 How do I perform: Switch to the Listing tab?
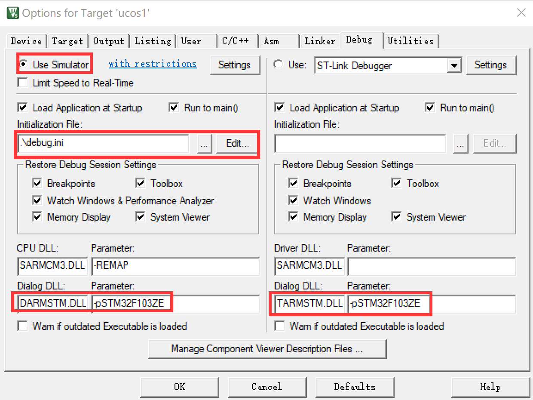(x=153, y=41)
